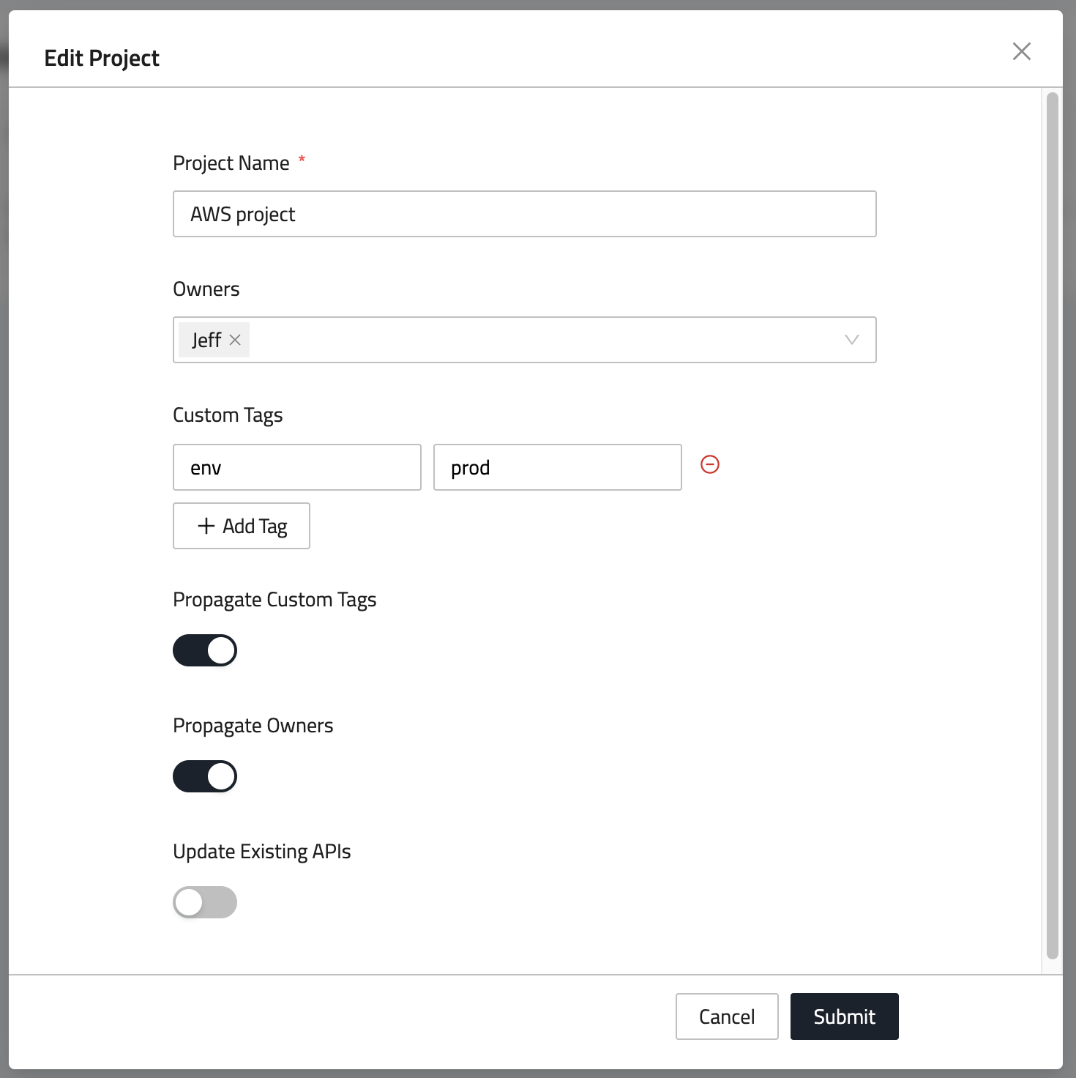Delete the env prod custom tag row
Viewport: 1076px width, 1078px height.
(x=709, y=464)
